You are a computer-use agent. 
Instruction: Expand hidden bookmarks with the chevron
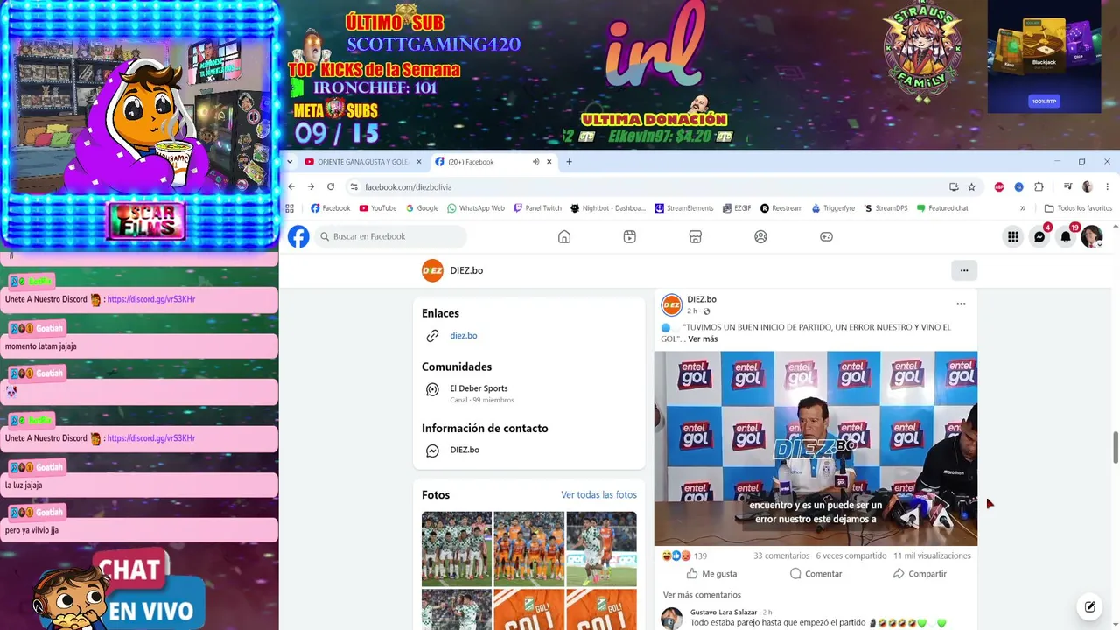coord(1023,208)
